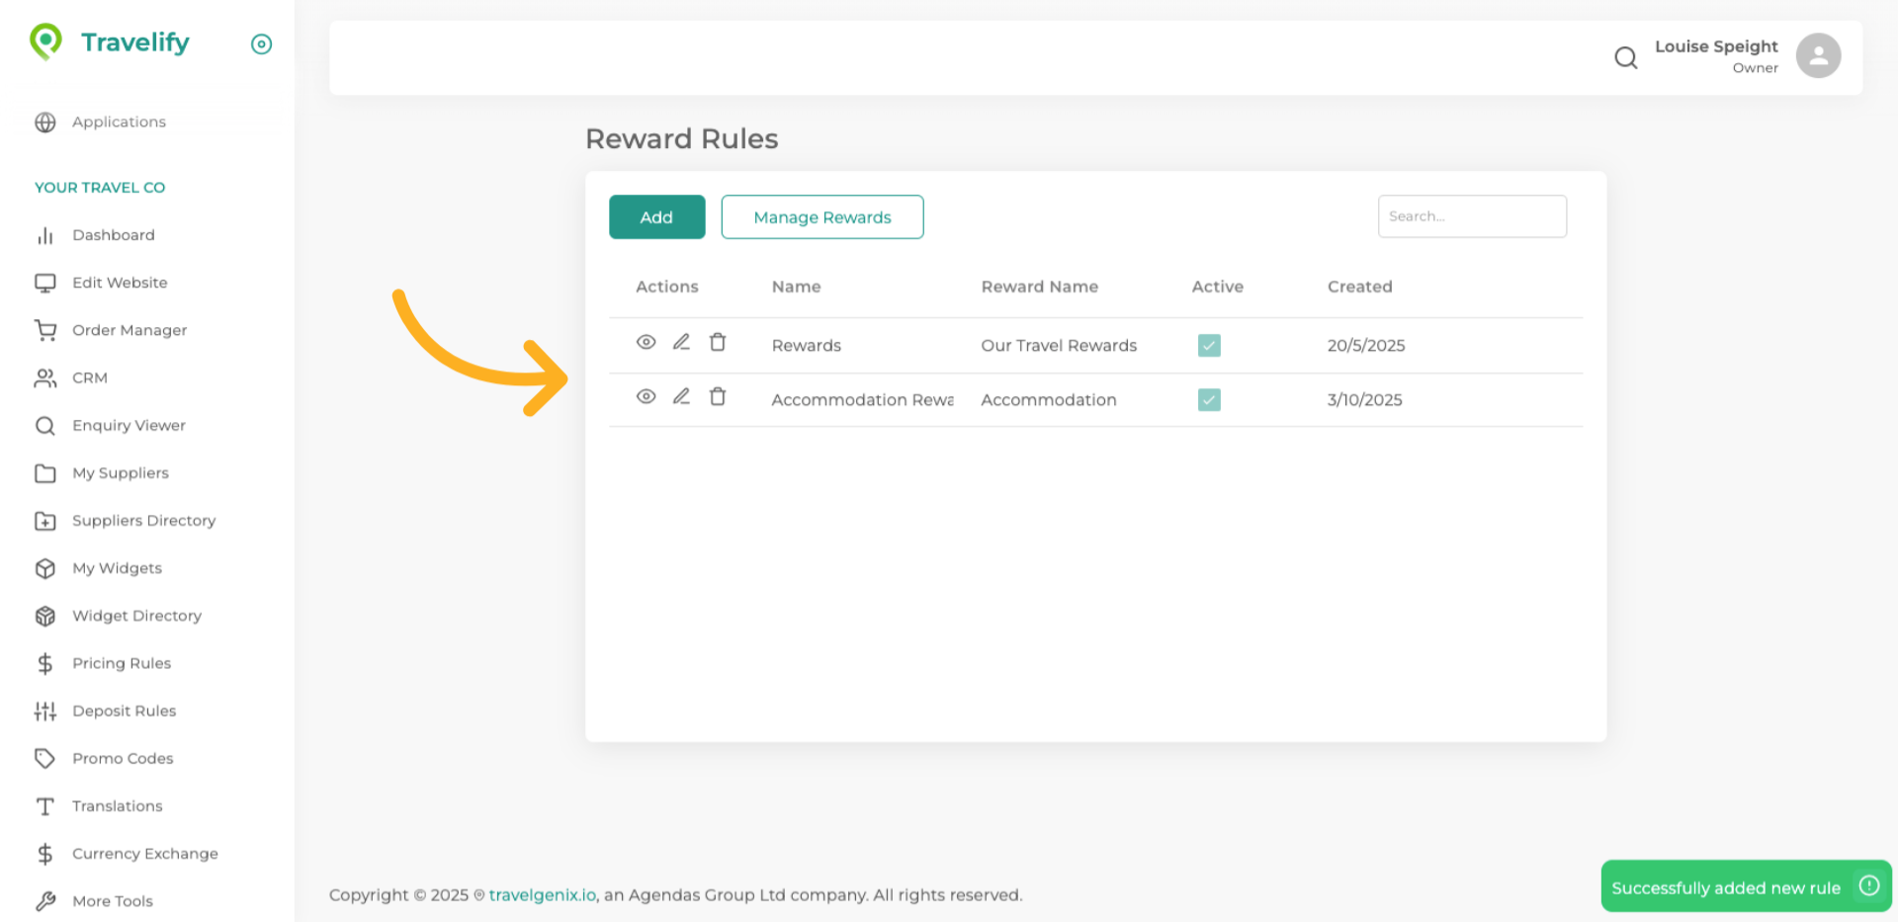The height and width of the screenshot is (922, 1898).
Task: Follow the travelgenix.io footer link
Action: click(542, 895)
